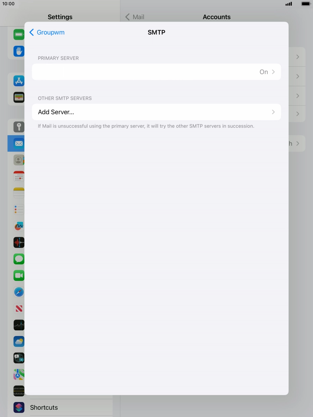The image size is (313, 417).
Task: Open Calendar settings in the sidebar
Action: pyautogui.click(x=19, y=176)
